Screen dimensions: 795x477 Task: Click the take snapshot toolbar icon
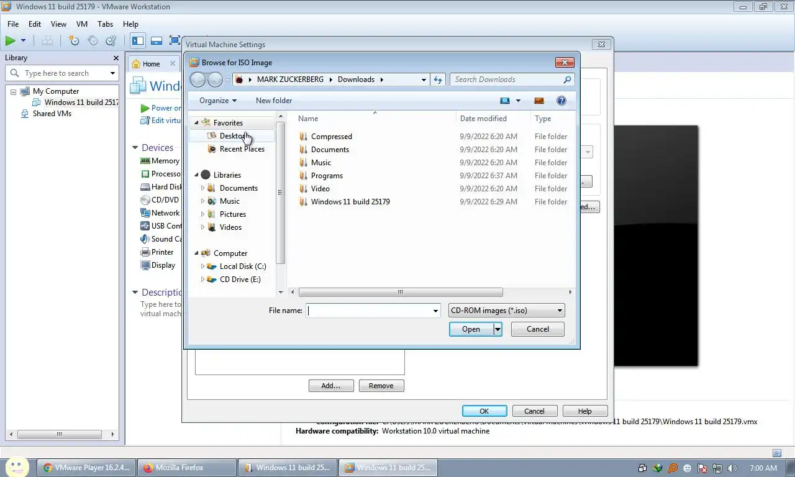click(x=74, y=40)
